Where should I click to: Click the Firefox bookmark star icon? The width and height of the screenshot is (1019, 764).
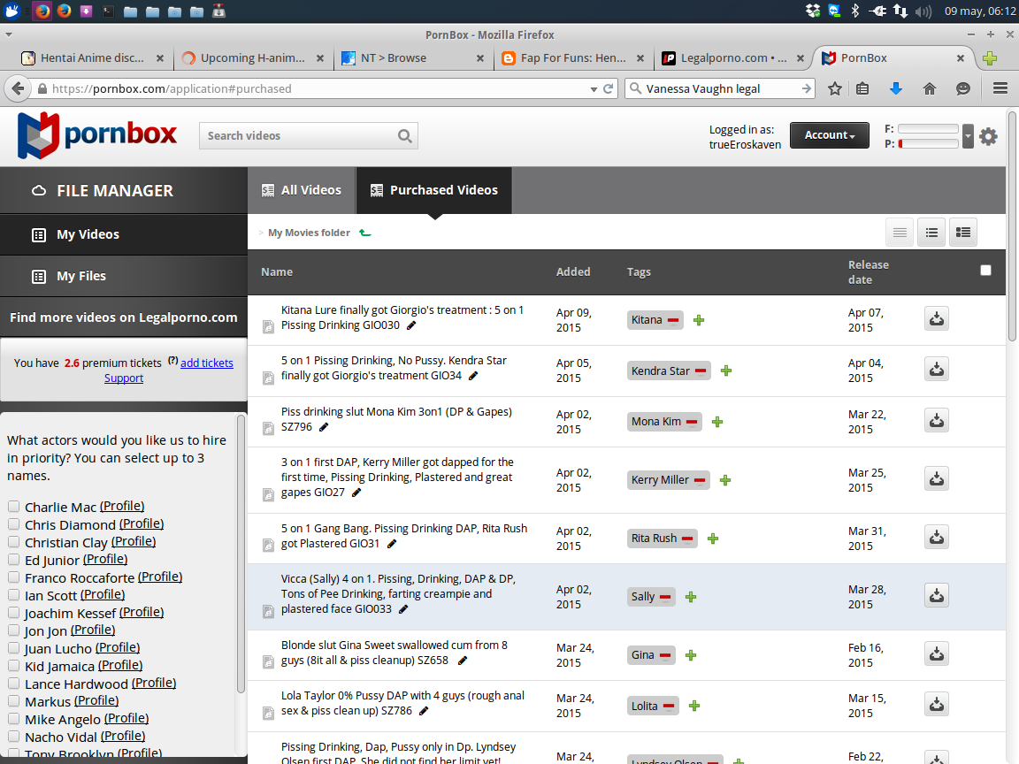[x=834, y=88]
